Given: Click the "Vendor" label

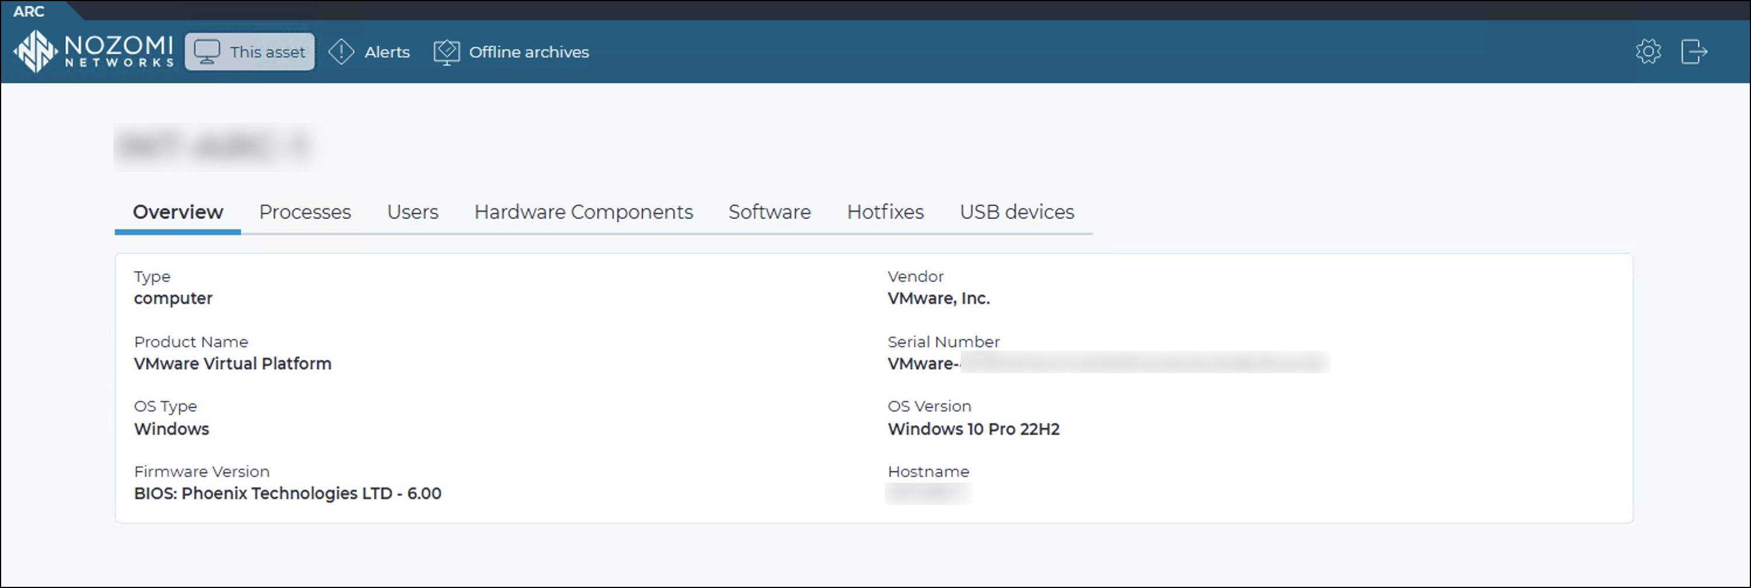Looking at the screenshot, I should tap(916, 276).
